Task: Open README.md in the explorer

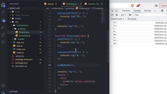Action: (21, 66)
